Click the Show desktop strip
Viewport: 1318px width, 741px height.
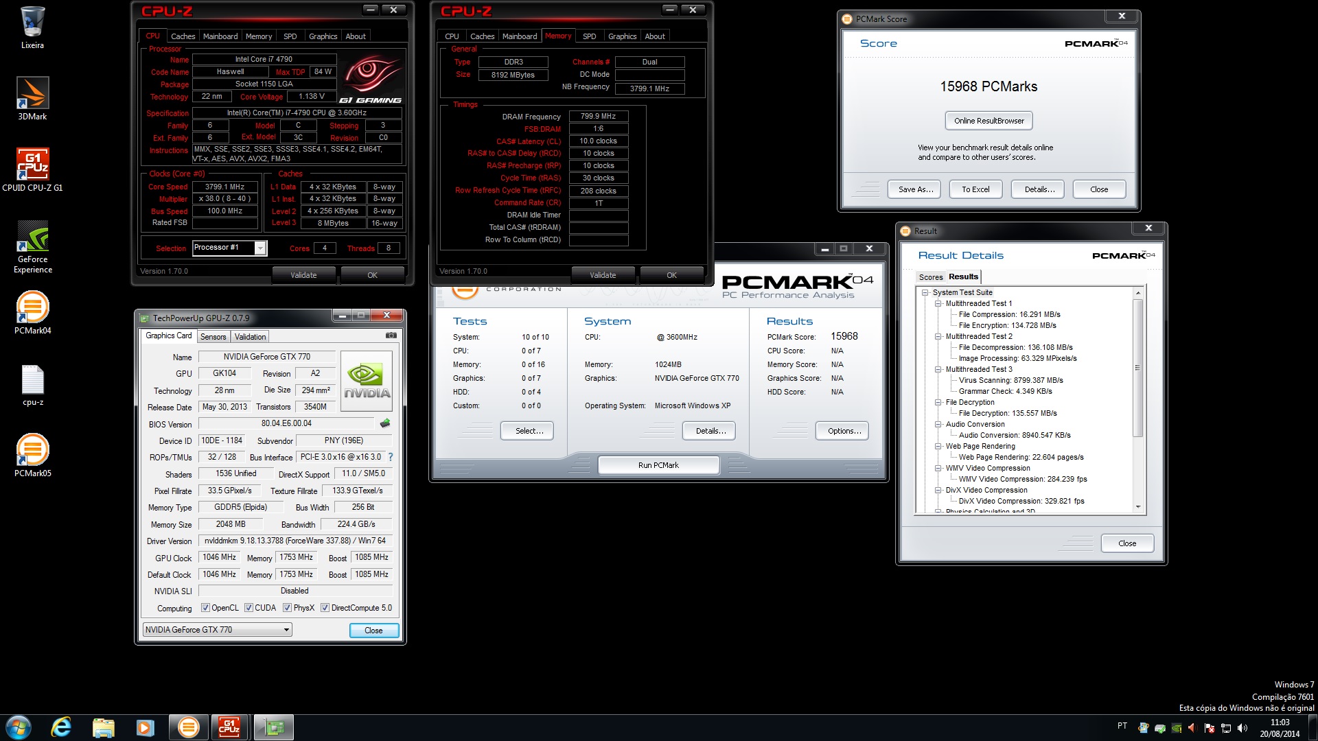pos(1313,727)
